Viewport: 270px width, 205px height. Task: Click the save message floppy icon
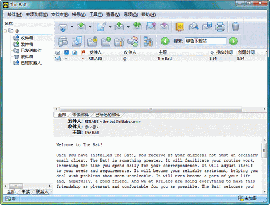(x=207, y=27)
